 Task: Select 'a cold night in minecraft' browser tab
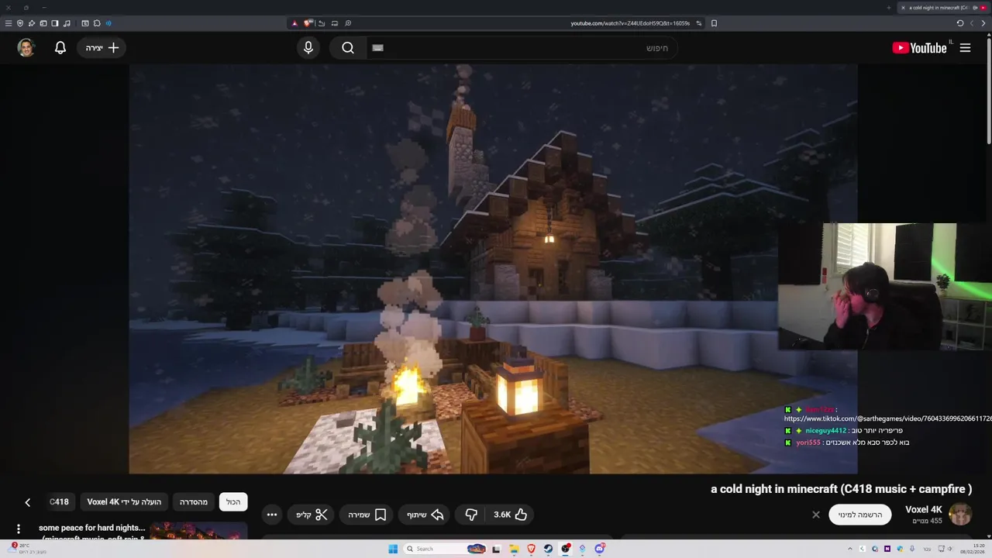[944, 8]
